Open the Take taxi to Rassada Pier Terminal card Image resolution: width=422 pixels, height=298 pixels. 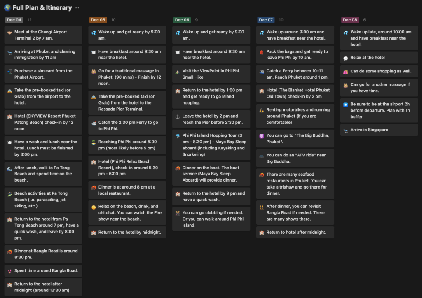click(x=127, y=102)
